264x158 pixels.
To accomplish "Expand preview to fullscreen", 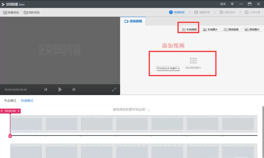I will pos(114,90).
